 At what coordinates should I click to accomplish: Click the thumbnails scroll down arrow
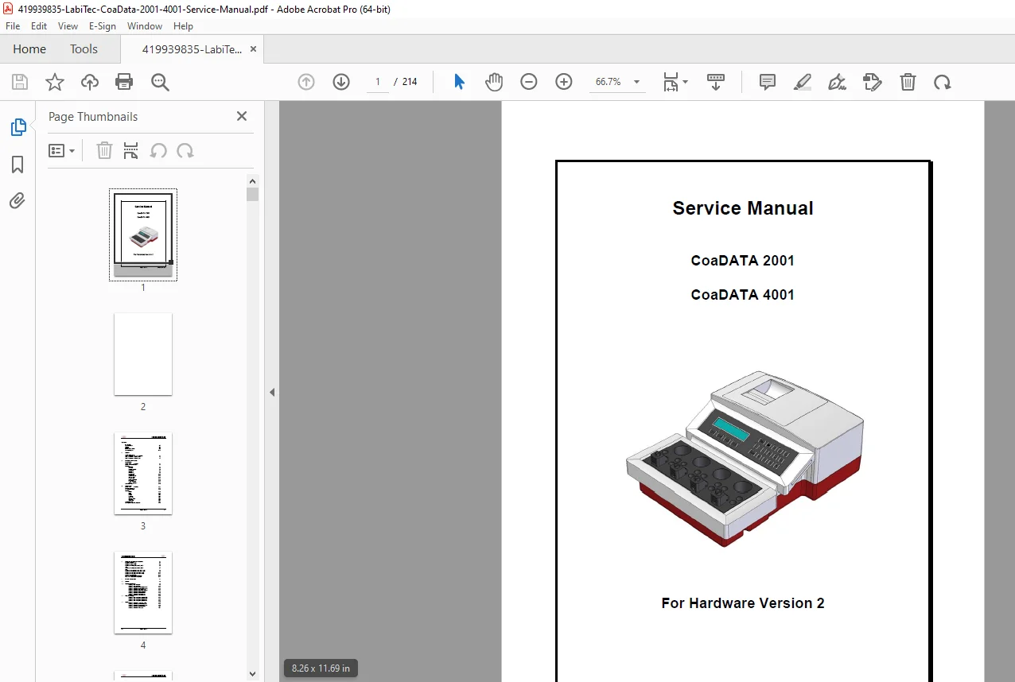tap(253, 674)
